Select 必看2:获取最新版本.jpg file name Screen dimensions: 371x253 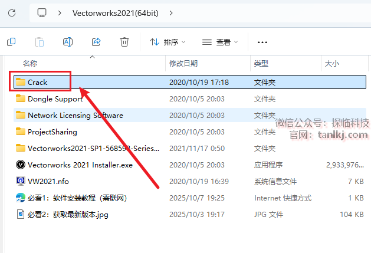click(x=68, y=215)
